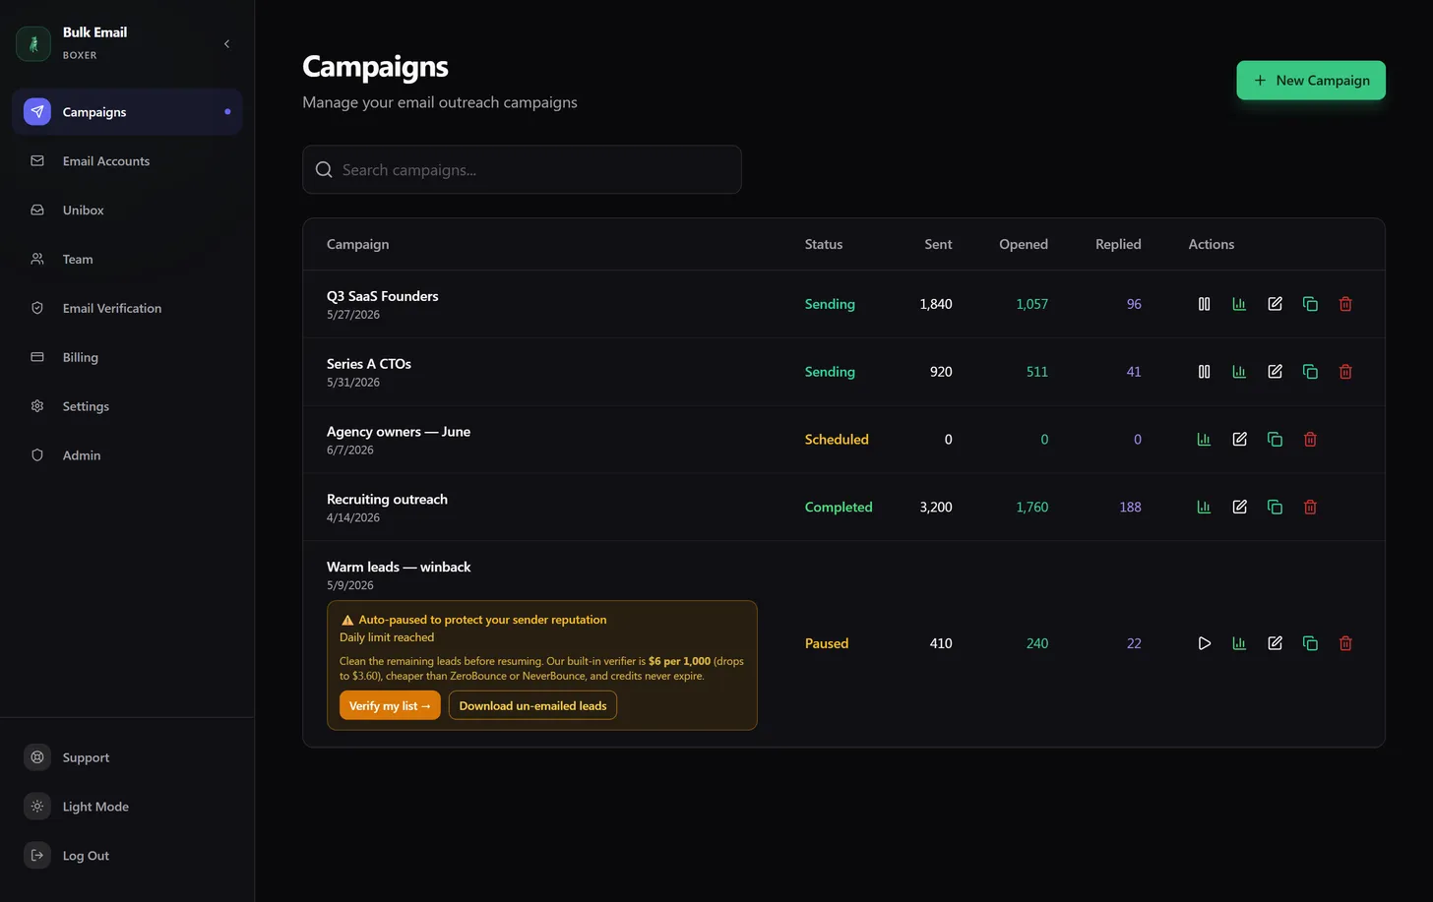Click the Opened column header
Viewport: 1433px width, 902px height.
(x=1024, y=244)
